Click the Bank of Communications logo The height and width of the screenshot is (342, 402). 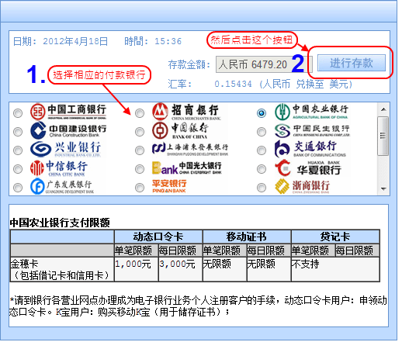310,149
